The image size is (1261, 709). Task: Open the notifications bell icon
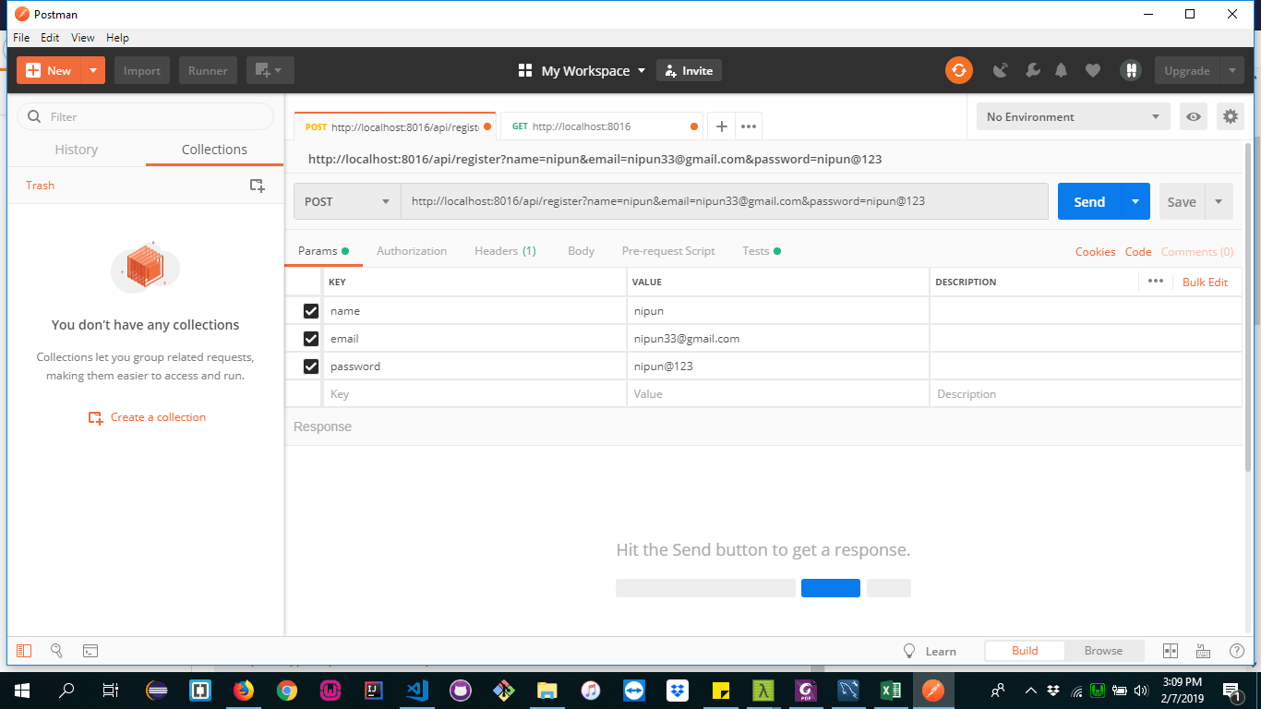click(x=1062, y=70)
